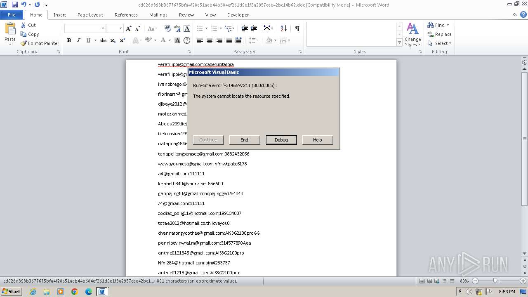Open the Font dialog launcher
Screen dimensions: 528x297
point(189,52)
